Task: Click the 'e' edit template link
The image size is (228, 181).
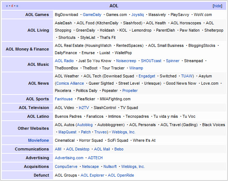Action: click(17, 6)
